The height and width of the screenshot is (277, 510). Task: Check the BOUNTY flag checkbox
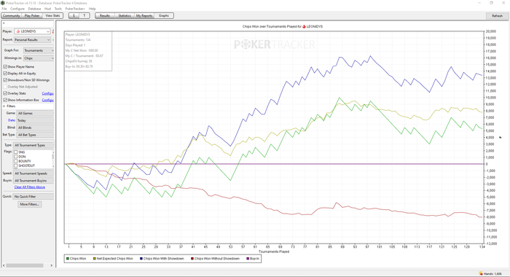pos(15,161)
